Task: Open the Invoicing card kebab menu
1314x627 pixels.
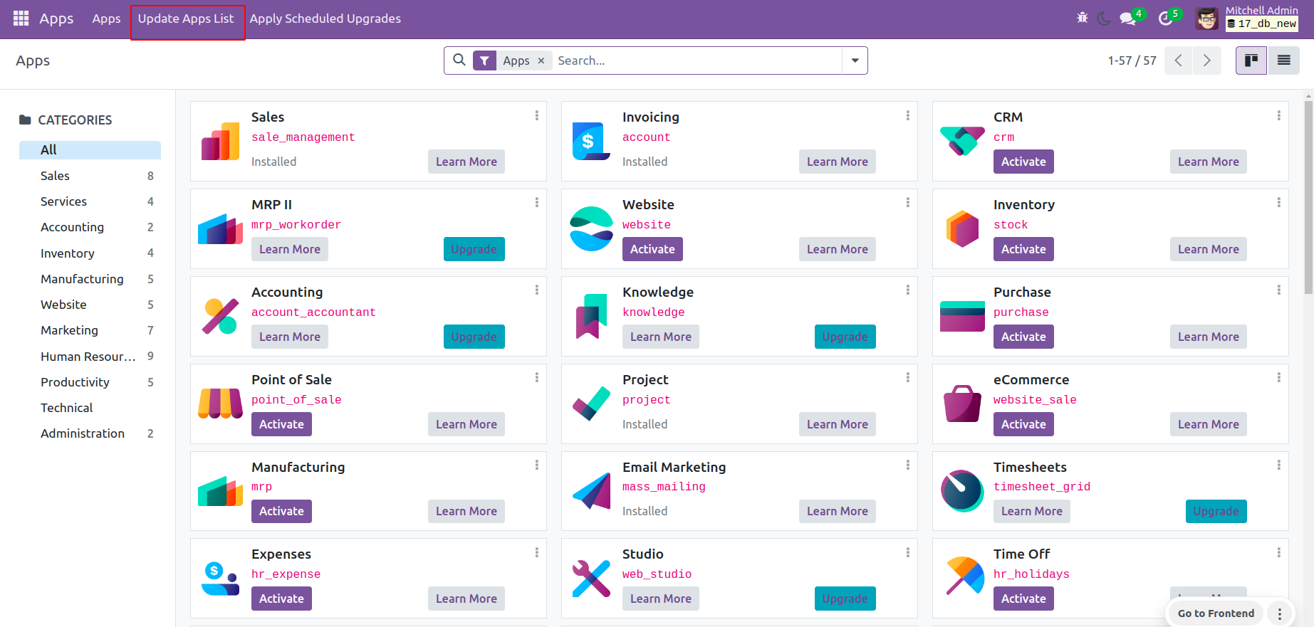Action: pyautogui.click(x=908, y=115)
